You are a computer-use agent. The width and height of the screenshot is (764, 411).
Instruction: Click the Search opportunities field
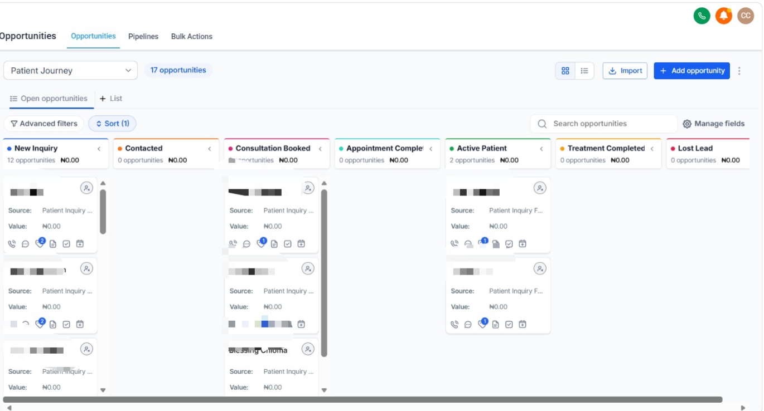(604, 124)
